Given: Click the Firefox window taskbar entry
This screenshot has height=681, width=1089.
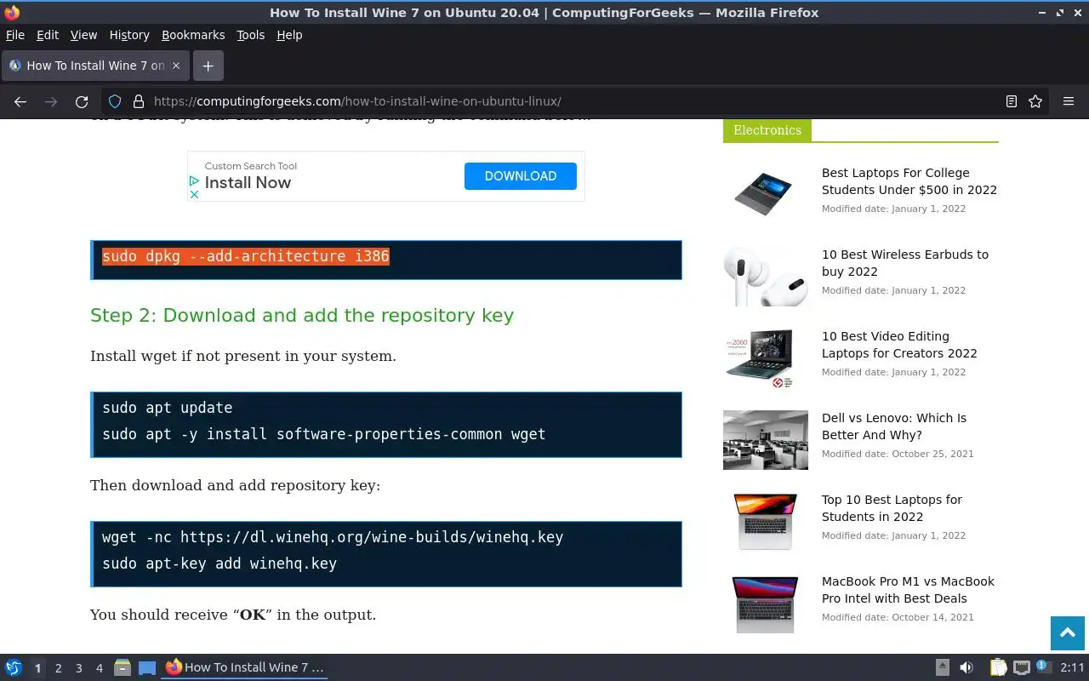Looking at the screenshot, I should click(245, 667).
